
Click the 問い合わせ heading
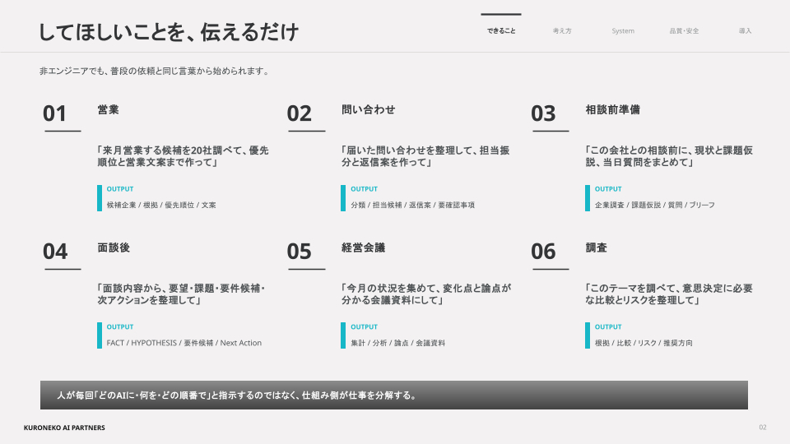pyautogui.click(x=369, y=109)
